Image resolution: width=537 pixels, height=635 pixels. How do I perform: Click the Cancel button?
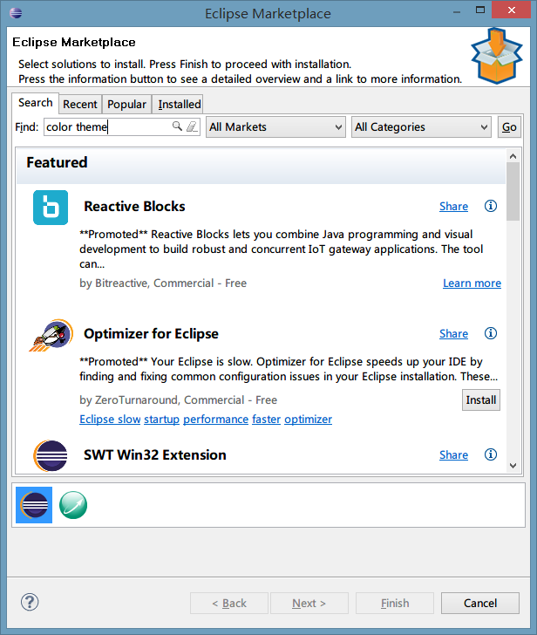point(480,604)
